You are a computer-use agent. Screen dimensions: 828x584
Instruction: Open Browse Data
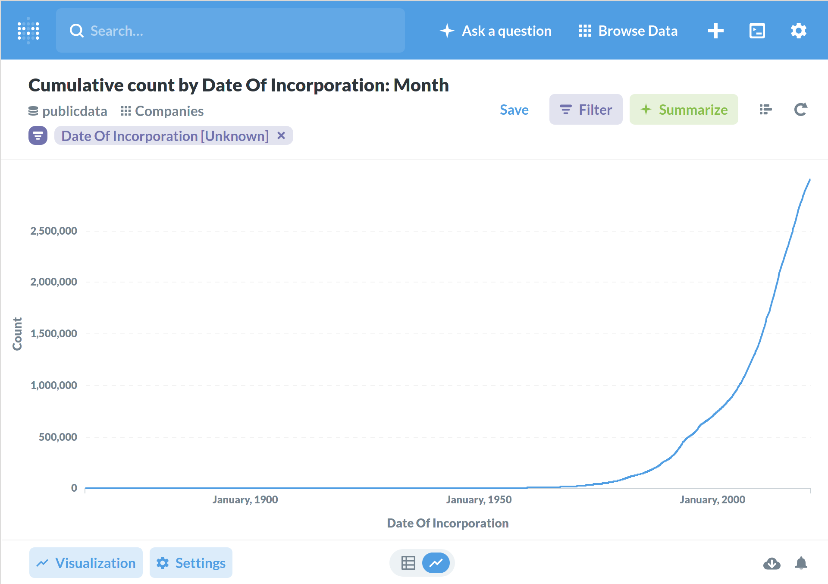pos(628,31)
